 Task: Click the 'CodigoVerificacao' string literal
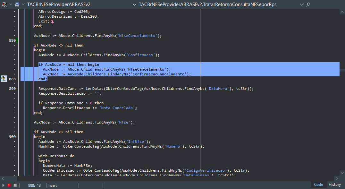tap(206, 170)
